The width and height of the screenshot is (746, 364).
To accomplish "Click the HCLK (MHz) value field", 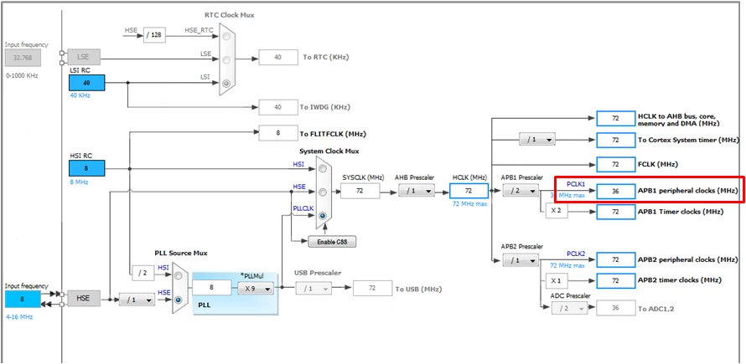I will pos(469,191).
